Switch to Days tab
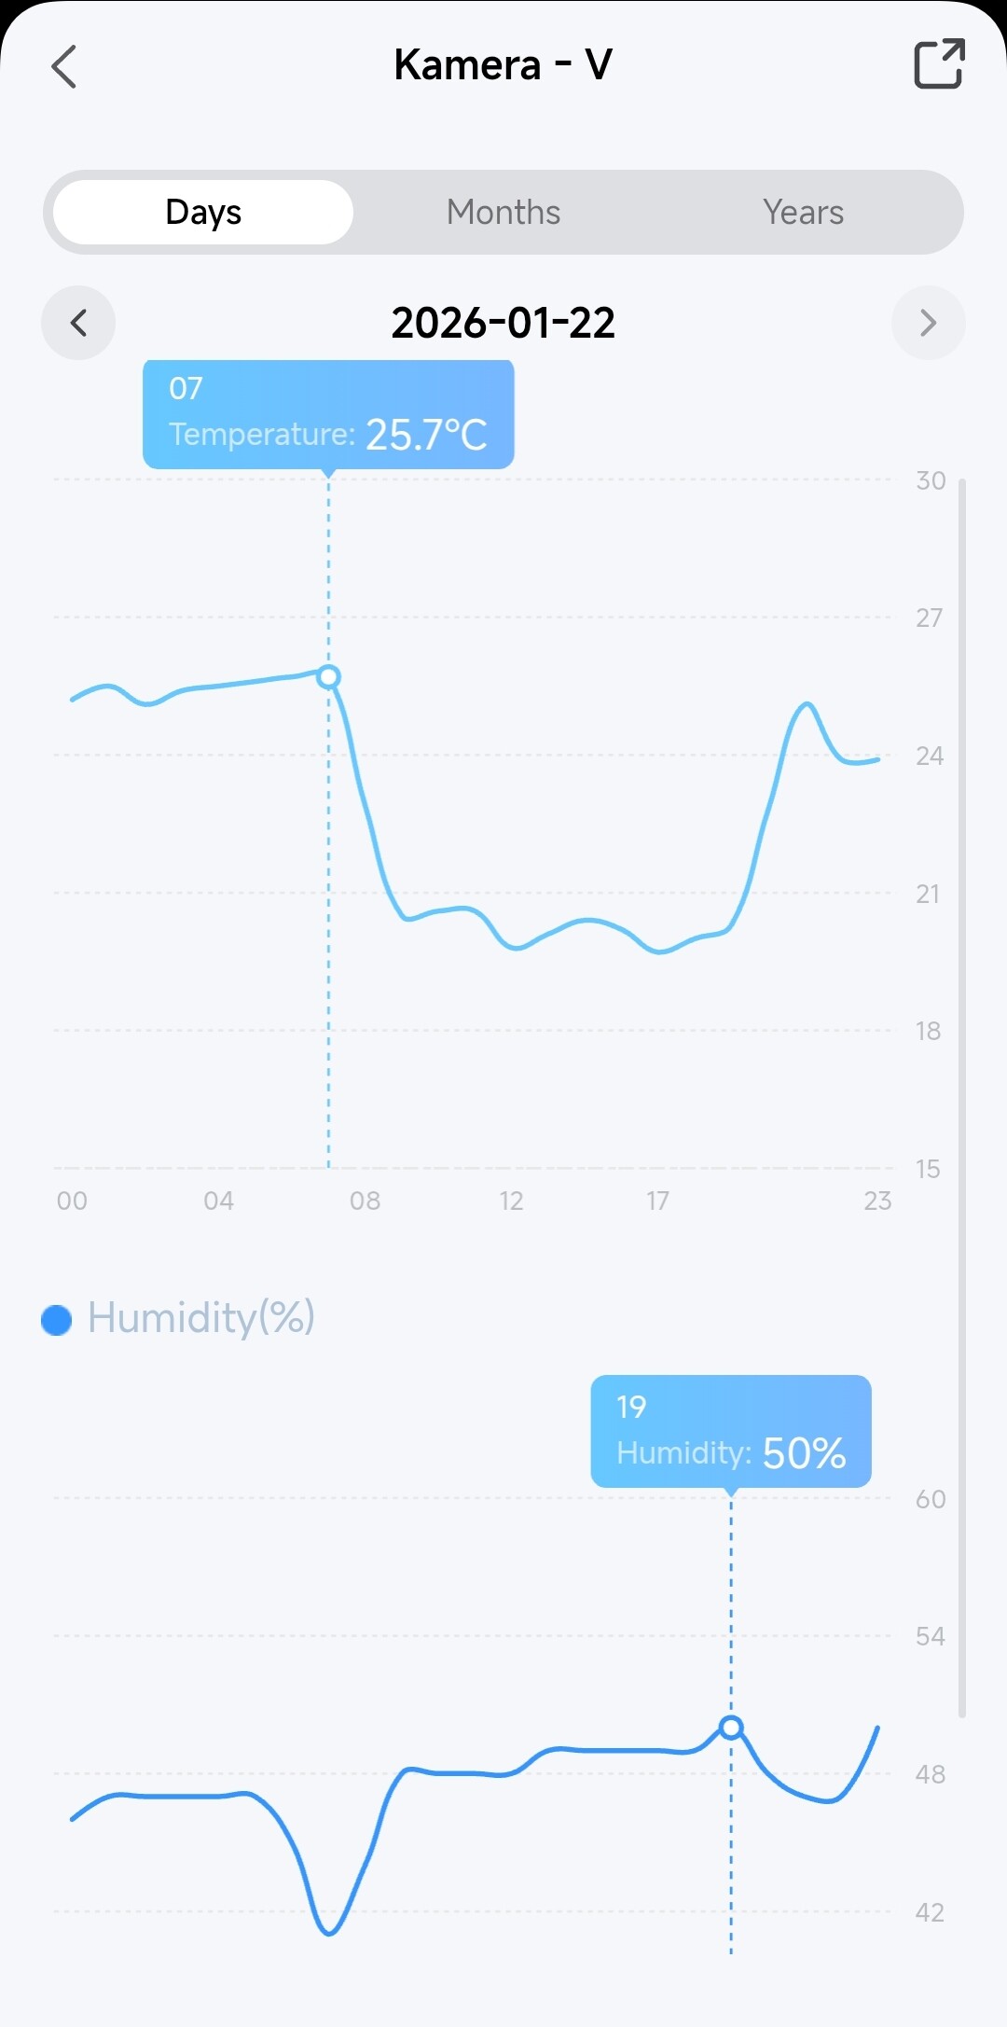This screenshot has height=2027, width=1007. coord(203,212)
